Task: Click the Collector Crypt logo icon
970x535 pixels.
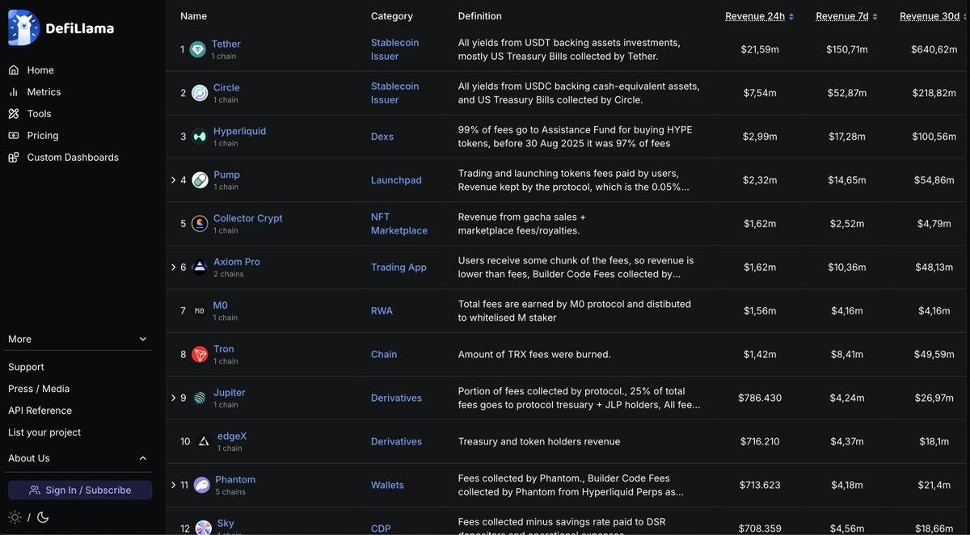Action: click(x=200, y=224)
